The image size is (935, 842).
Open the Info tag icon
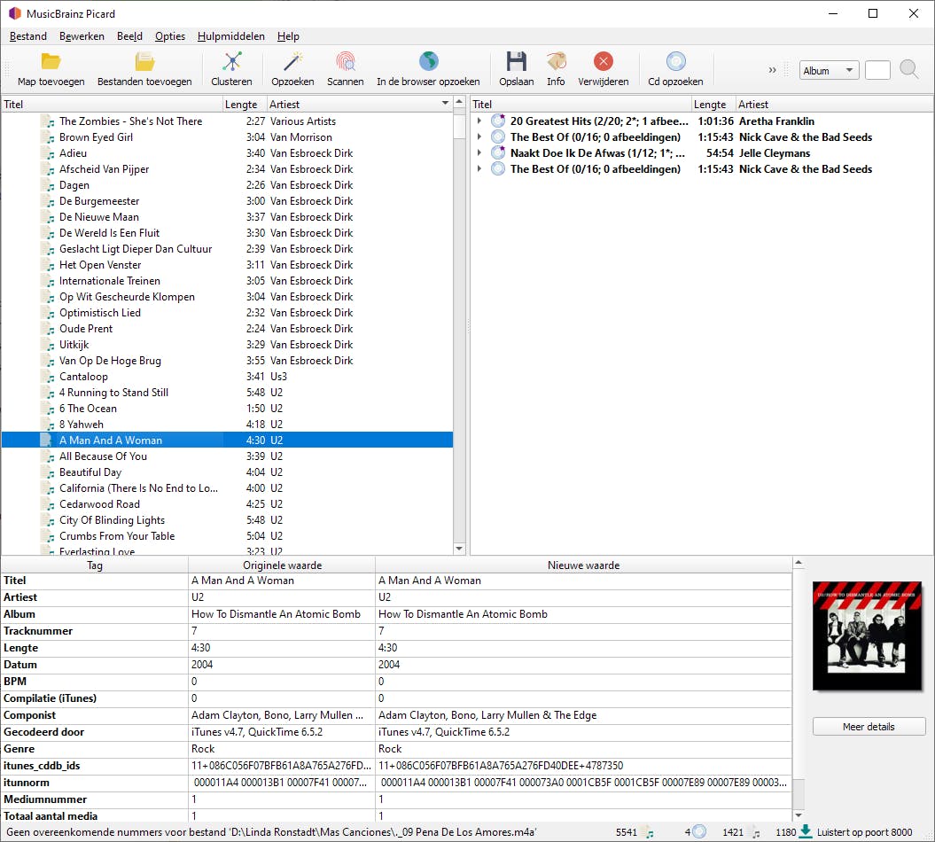point(557,61)
